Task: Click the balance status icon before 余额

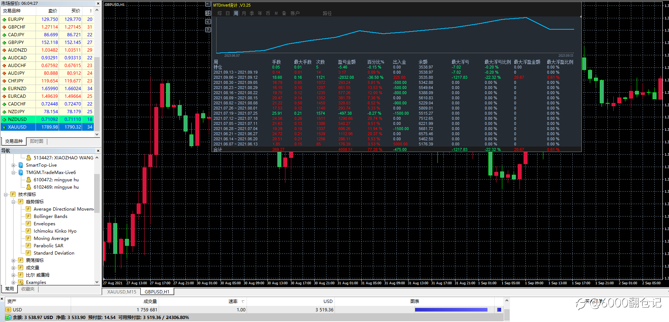Action: click(8, 318)
